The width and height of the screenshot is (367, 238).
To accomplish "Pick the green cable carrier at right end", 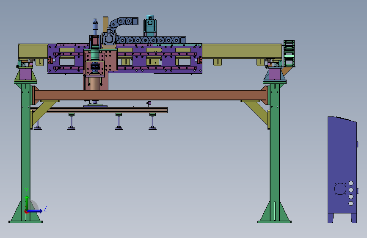I will coord(289,53).
